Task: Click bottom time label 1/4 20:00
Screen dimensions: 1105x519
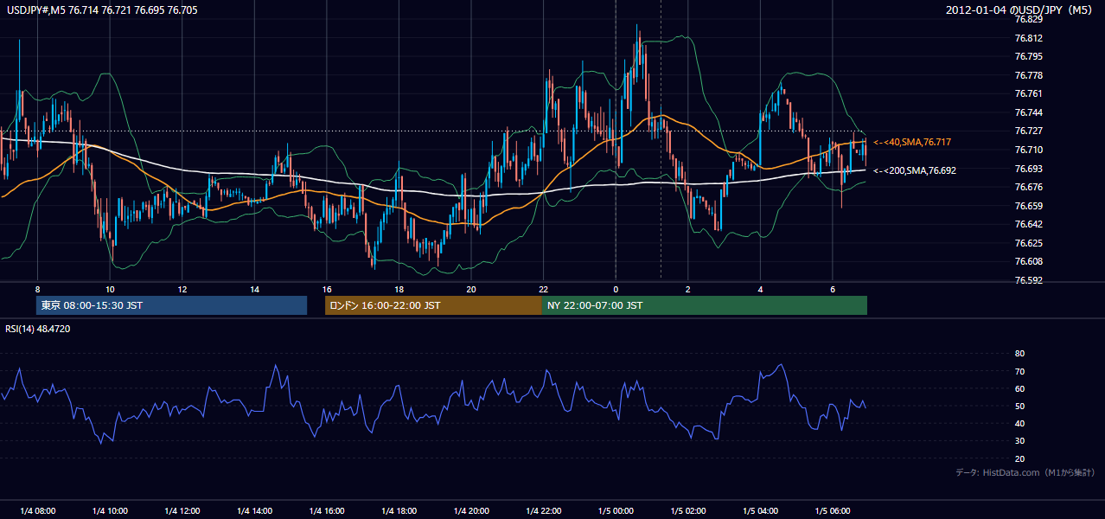Action: pos(471,511)
